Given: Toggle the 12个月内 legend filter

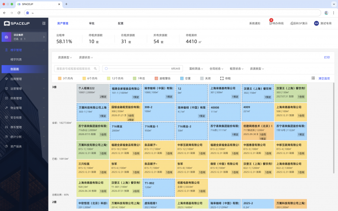Looking at the screenshot, I should [115, 78].
